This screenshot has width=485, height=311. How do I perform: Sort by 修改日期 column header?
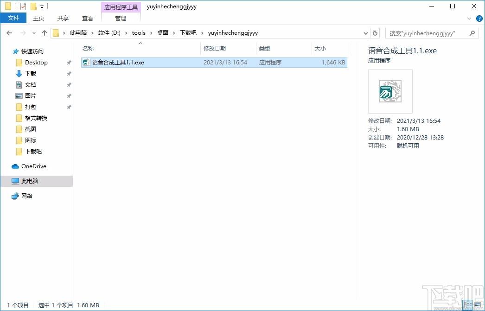pyautogui.click(x=214, y=49)
